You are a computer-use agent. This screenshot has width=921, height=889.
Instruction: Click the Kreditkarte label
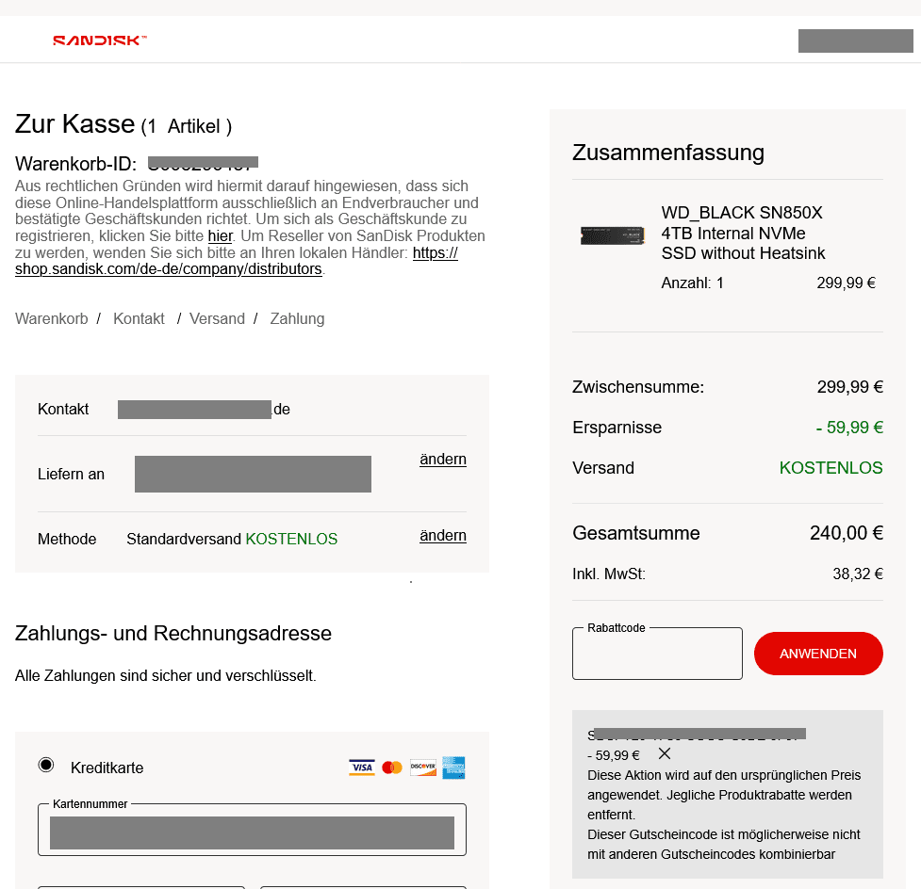[107, 768]
